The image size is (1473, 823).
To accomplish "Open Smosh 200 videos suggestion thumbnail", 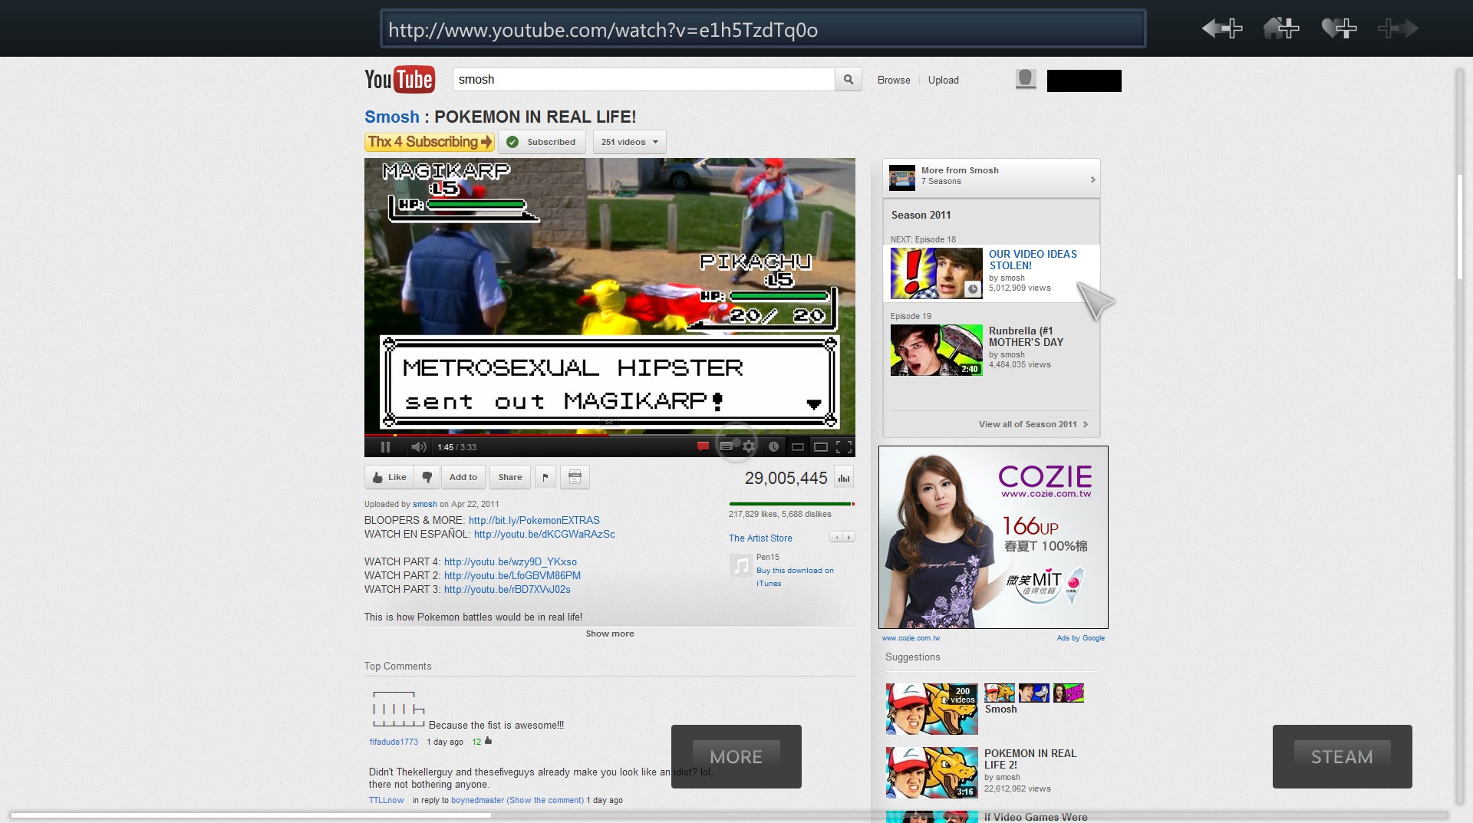I will pos(931,709).
